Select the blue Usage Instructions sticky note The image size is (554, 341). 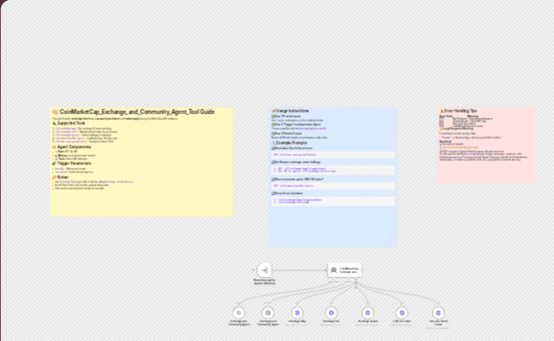click(x=333, y=177)
